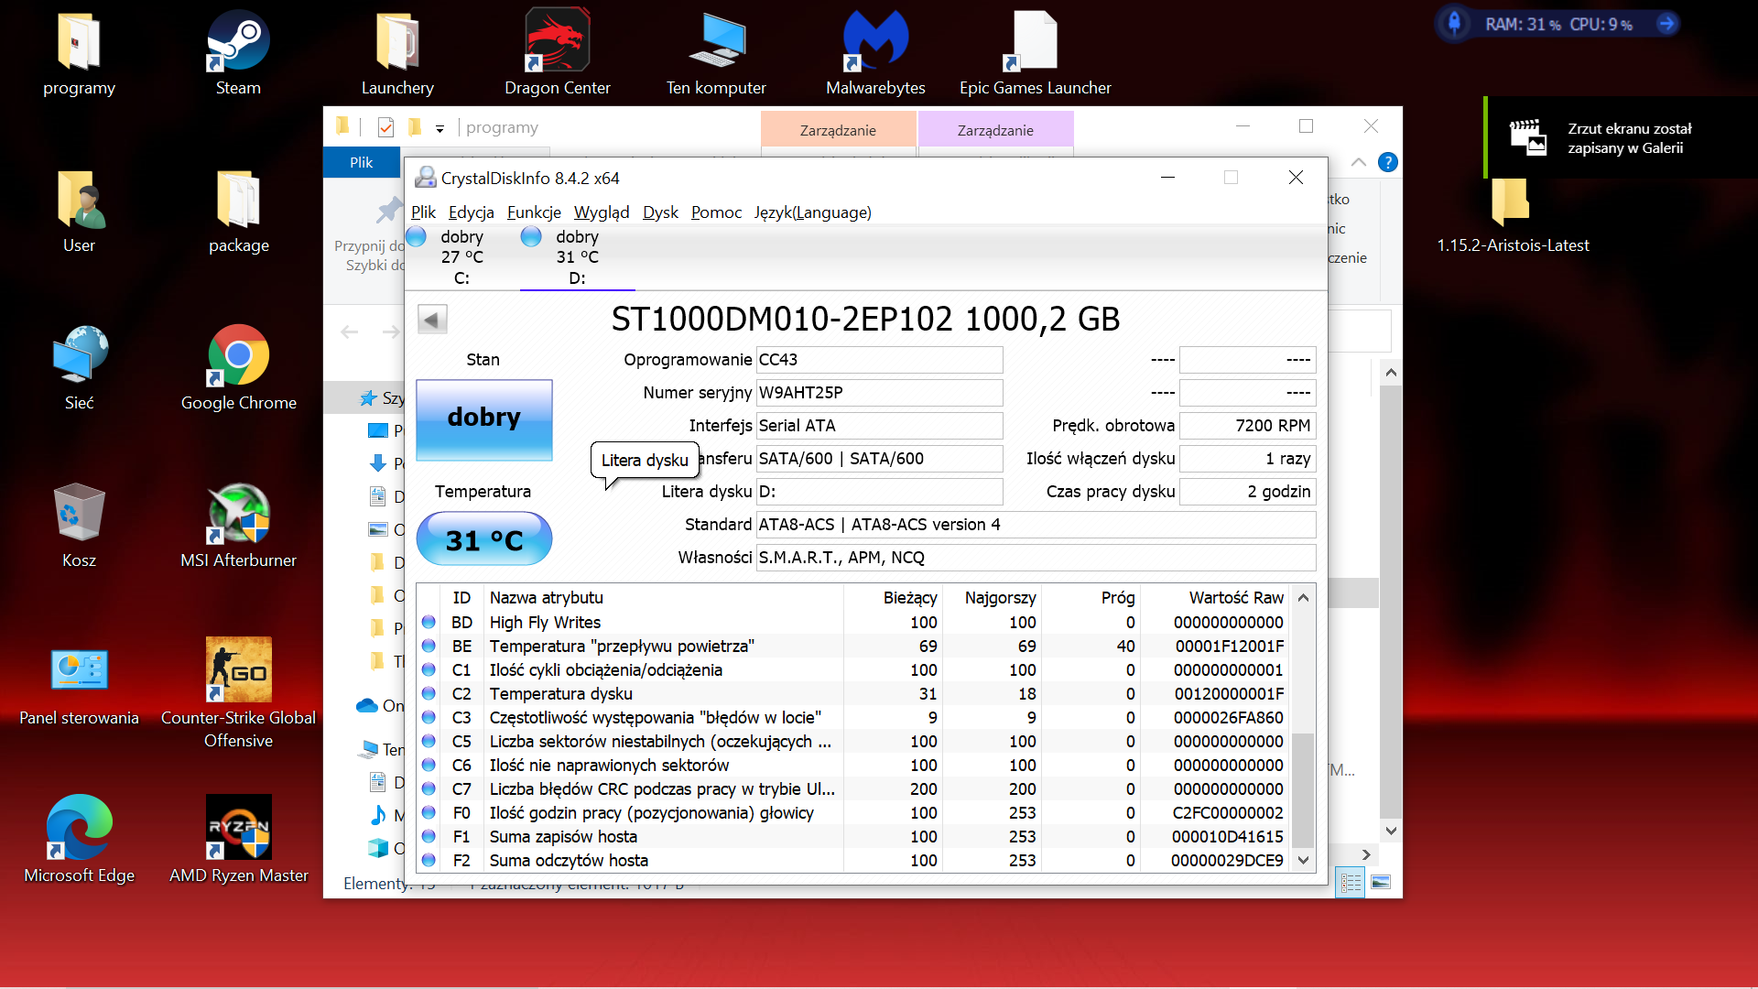1758x989 pixels.
Task: Collapse the Explorer ribbon chevron
Action: 1359,162
